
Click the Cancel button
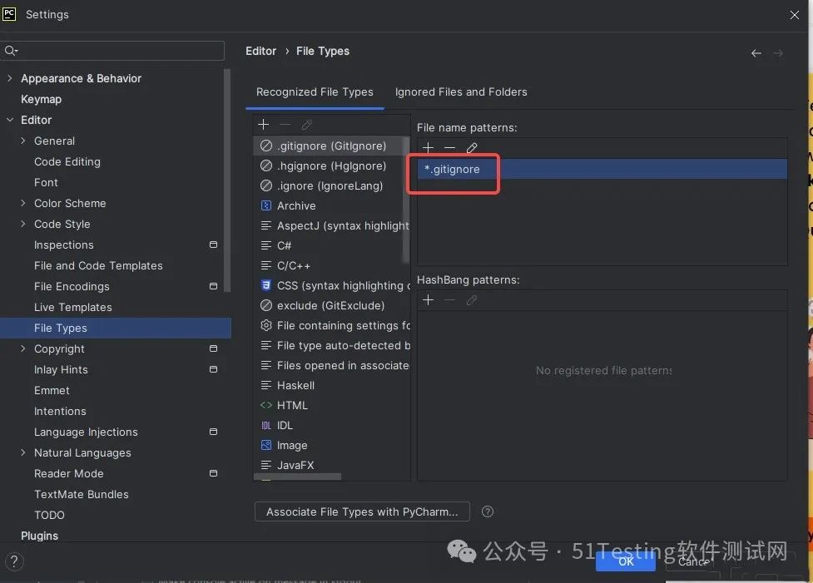(692, 561)
